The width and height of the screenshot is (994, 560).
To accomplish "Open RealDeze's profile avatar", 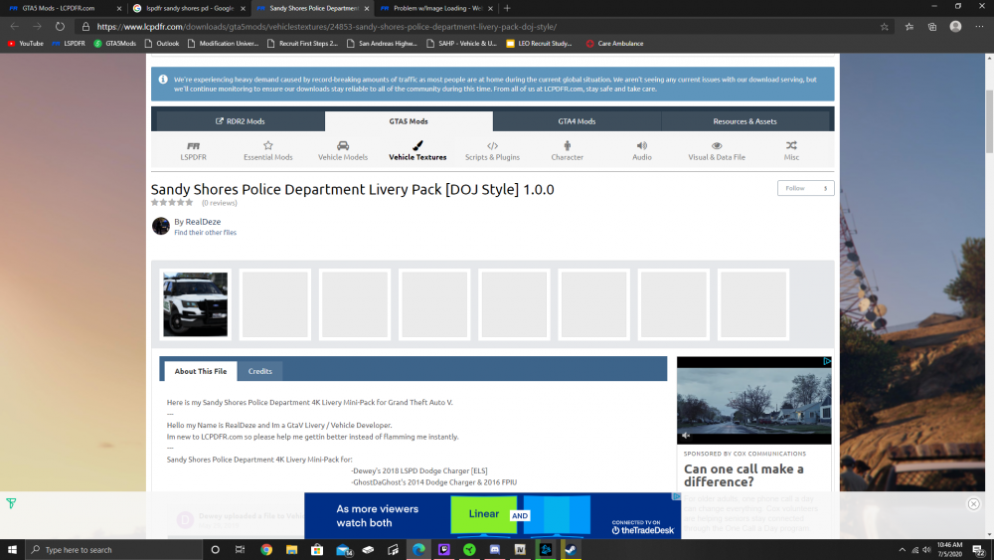I will 161,226.
